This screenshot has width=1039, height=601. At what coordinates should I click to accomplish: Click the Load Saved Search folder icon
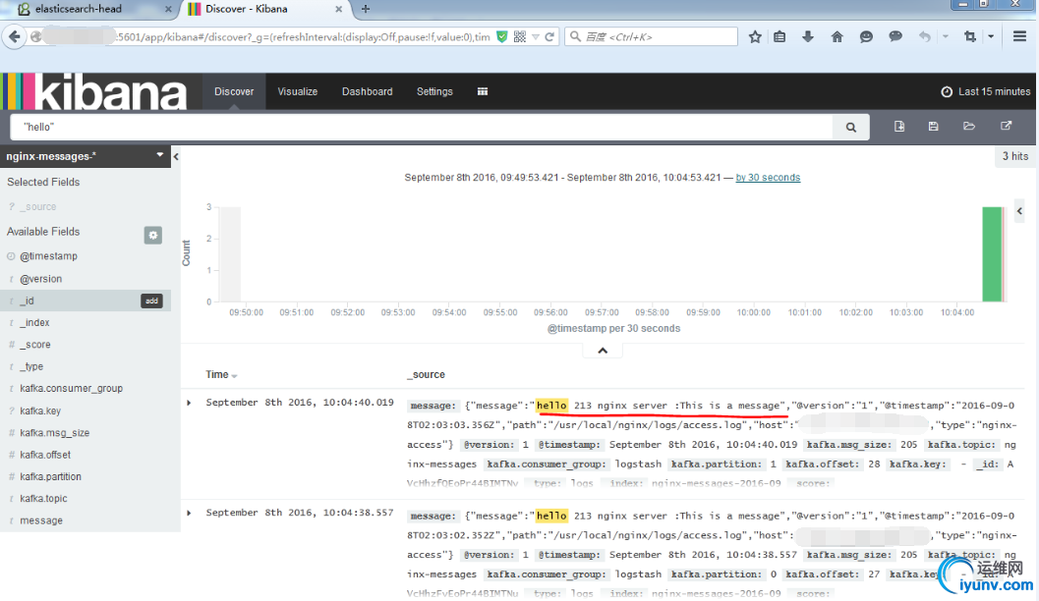pyautogui.click(x=969, y=127)
